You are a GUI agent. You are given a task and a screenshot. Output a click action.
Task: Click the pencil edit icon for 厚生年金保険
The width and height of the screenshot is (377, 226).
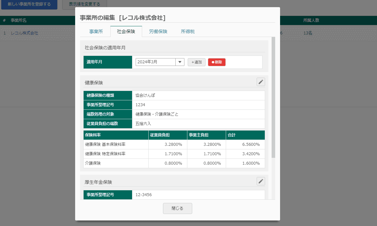coord(261,182)
